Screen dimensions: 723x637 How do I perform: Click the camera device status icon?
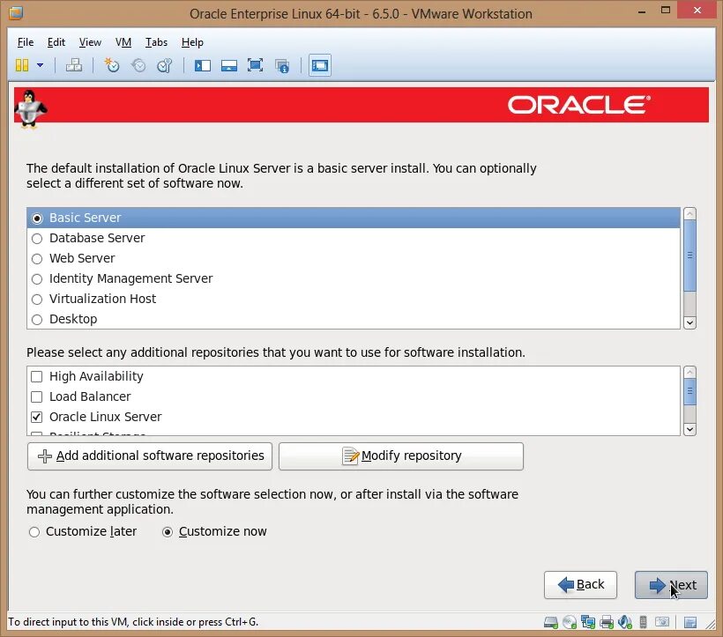pos(662,622)
